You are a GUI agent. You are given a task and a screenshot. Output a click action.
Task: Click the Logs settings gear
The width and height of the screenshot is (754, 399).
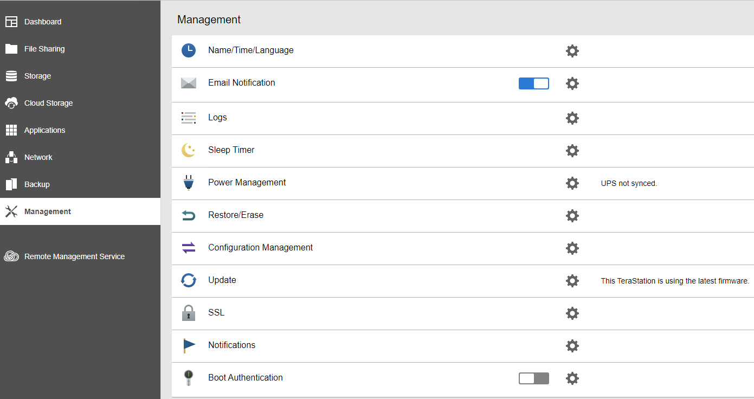tap(572, 118)
